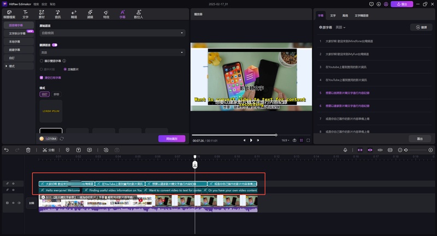Open the 媒體檔案 media files tab icon
437x236 pixels.
(9, 14)
